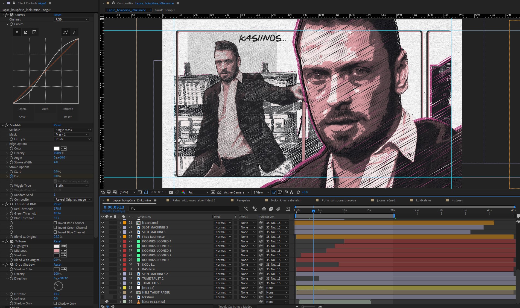Check the Shadow Only option in Drop Shadow
520x308 pixels.
pos(55,303)
